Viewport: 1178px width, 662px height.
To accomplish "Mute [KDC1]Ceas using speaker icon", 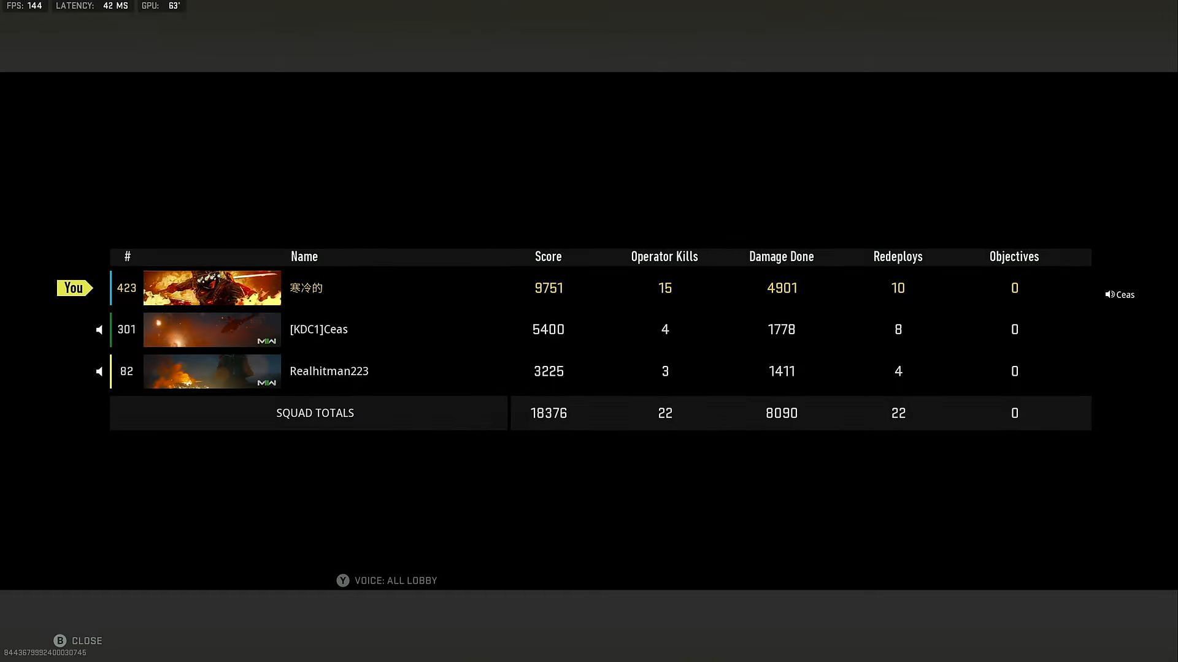I will tap(99, 329).
